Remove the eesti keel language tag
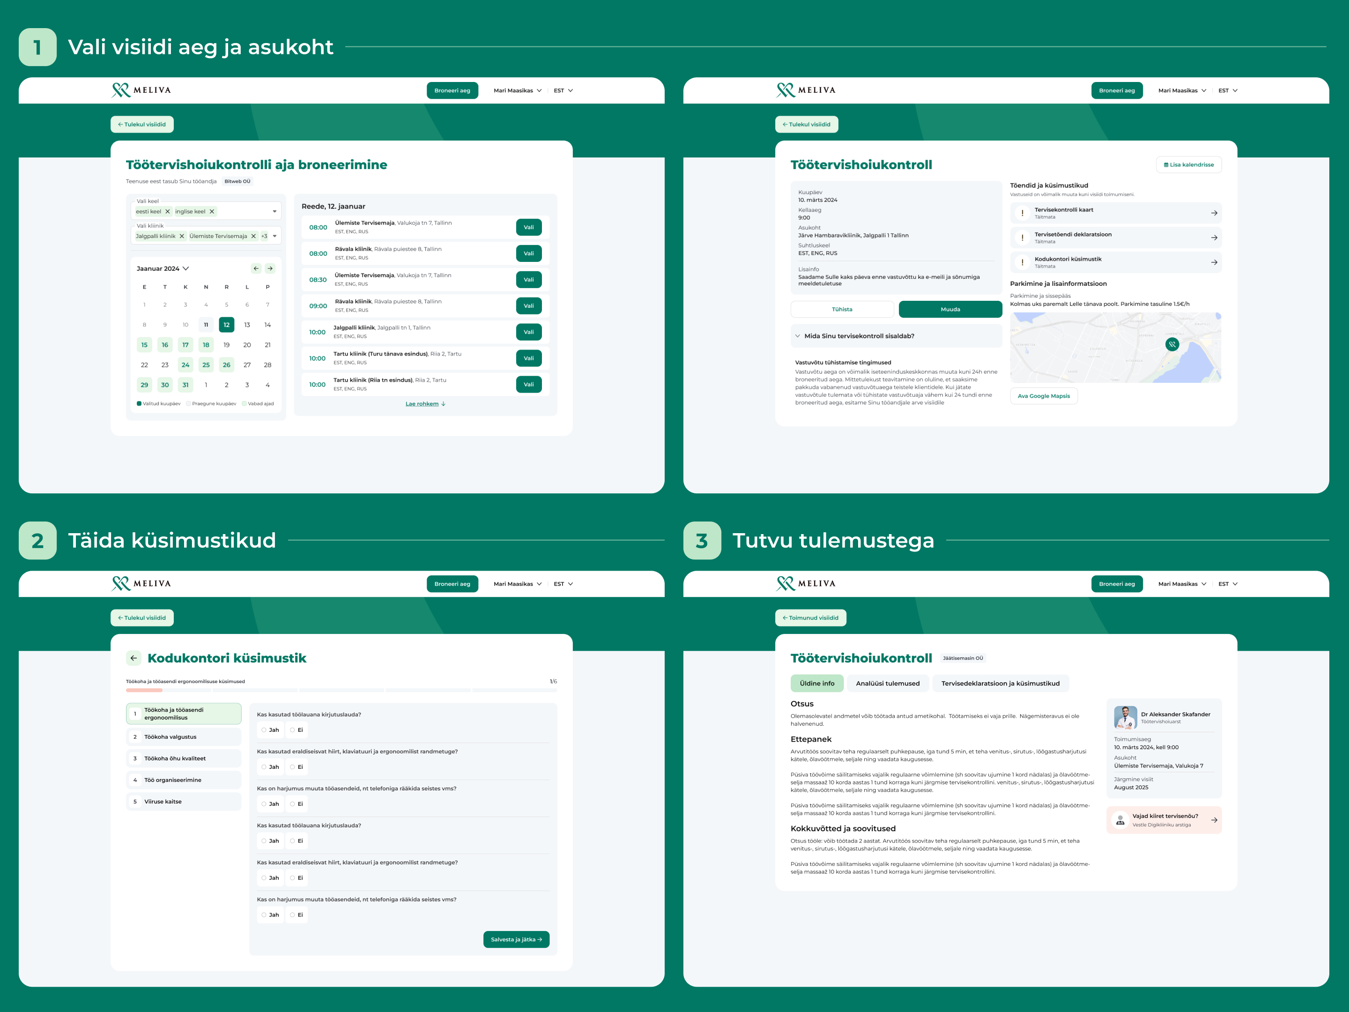1349x1012 pixels. click(168, 212)
